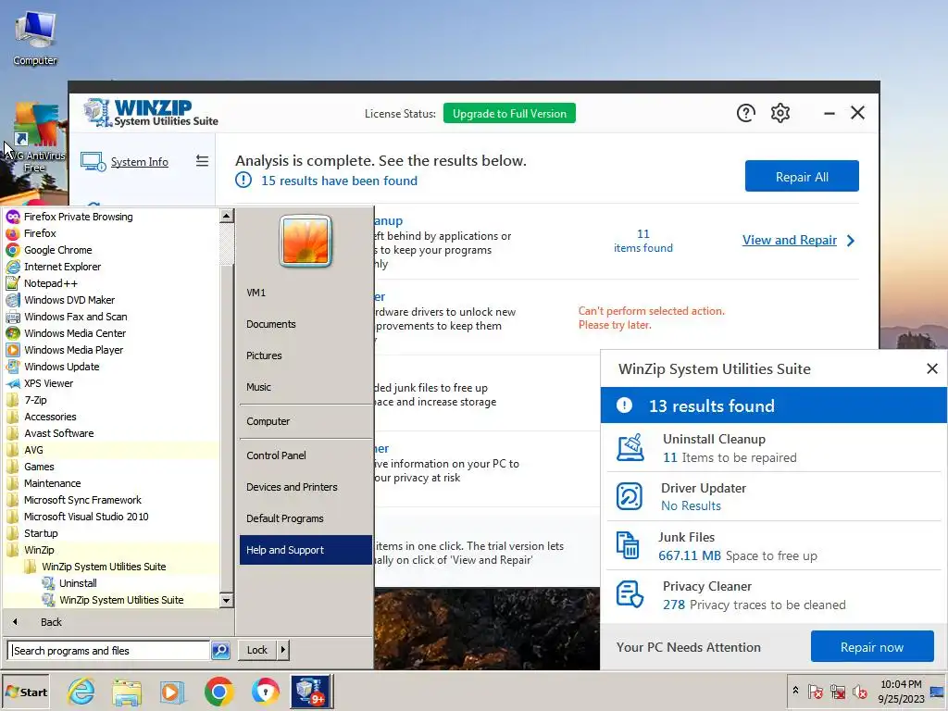Click the System Info monitor icon

point(94,162)
